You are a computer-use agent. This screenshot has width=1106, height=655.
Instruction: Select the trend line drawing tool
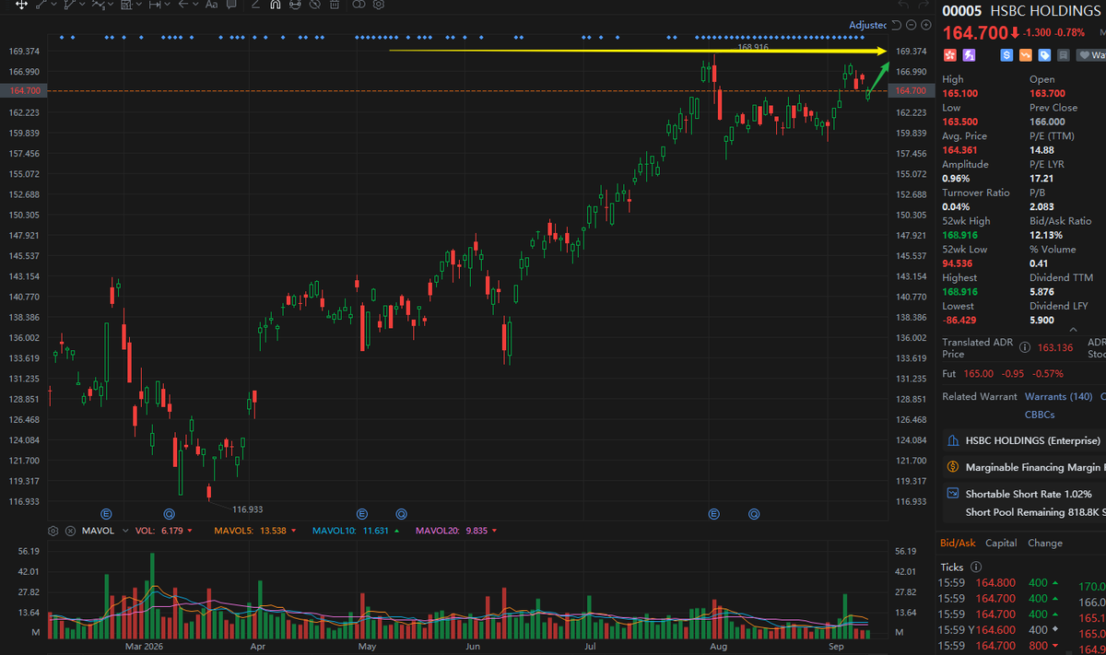[41, 5]
